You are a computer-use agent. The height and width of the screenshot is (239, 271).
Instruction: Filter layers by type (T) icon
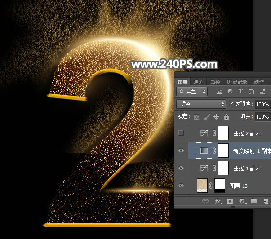coord(241,91)
